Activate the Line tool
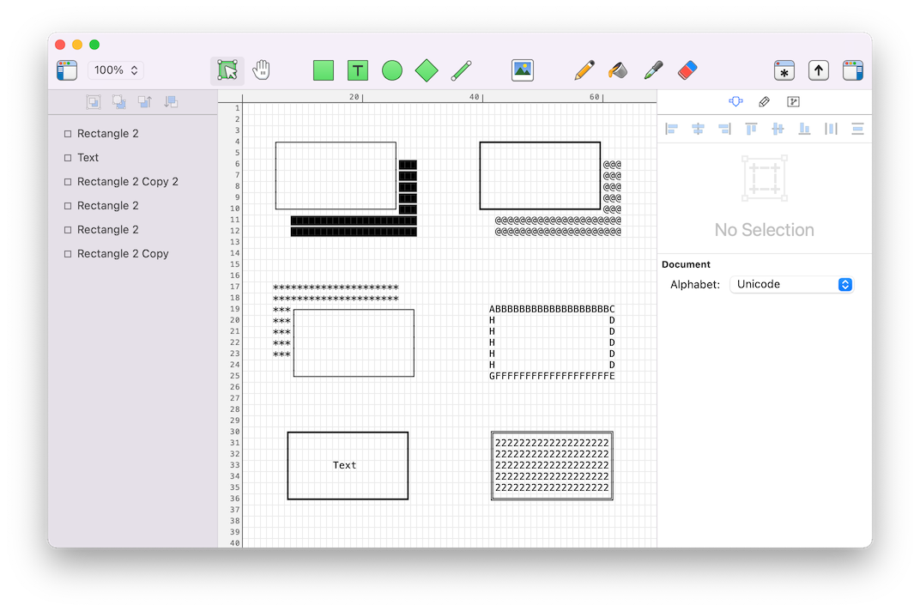The height and width of the screenshot is (611, 920). 461,70
